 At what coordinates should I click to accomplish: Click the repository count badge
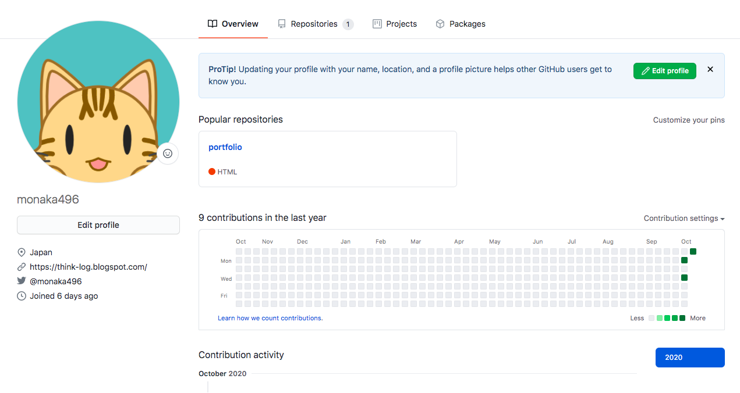point(348,24)
